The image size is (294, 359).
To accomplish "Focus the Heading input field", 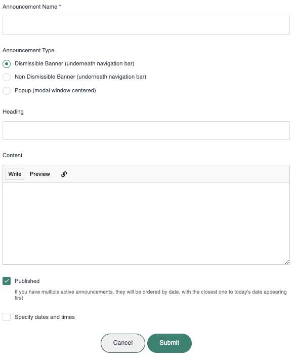I will pos(146,131).
